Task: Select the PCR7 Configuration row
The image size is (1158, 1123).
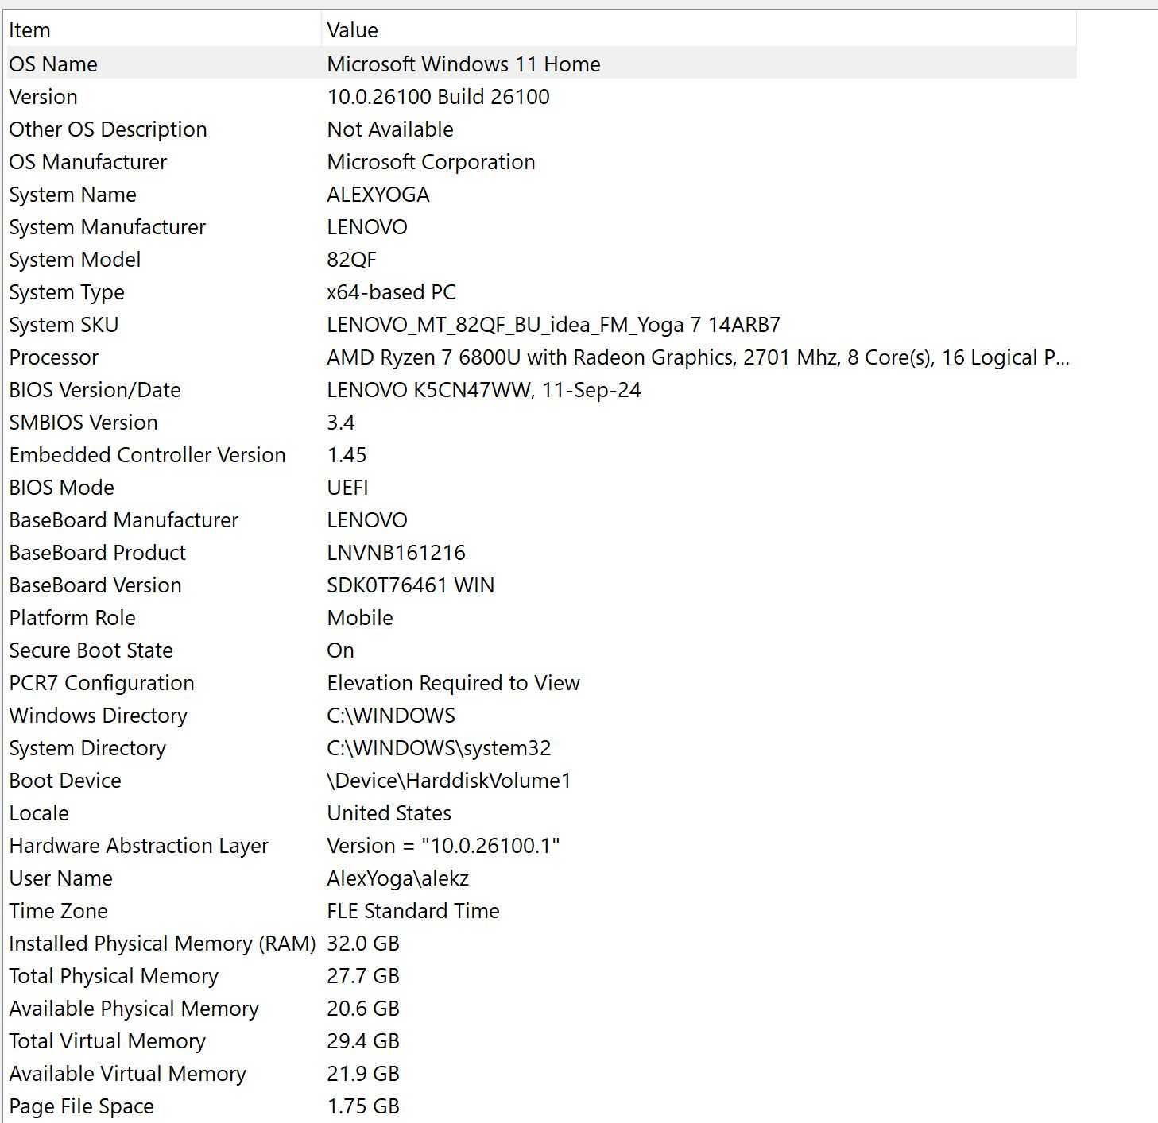Action: pos(102,682)
